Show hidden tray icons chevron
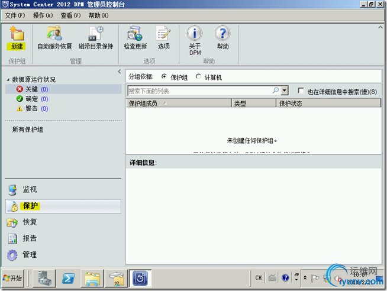 coord(305,278)
